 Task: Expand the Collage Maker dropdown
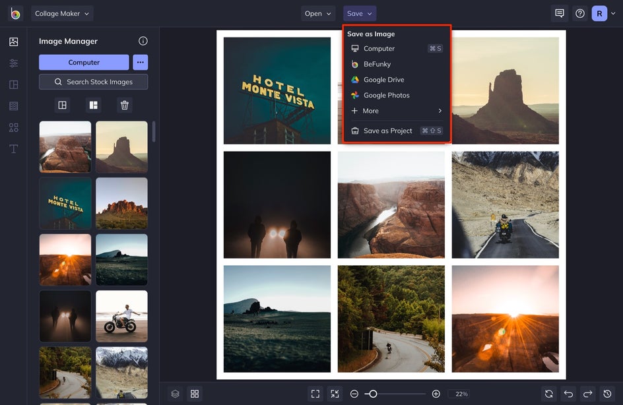62,13
